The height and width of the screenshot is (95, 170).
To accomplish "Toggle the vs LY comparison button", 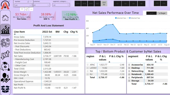I will click(151, 13).
